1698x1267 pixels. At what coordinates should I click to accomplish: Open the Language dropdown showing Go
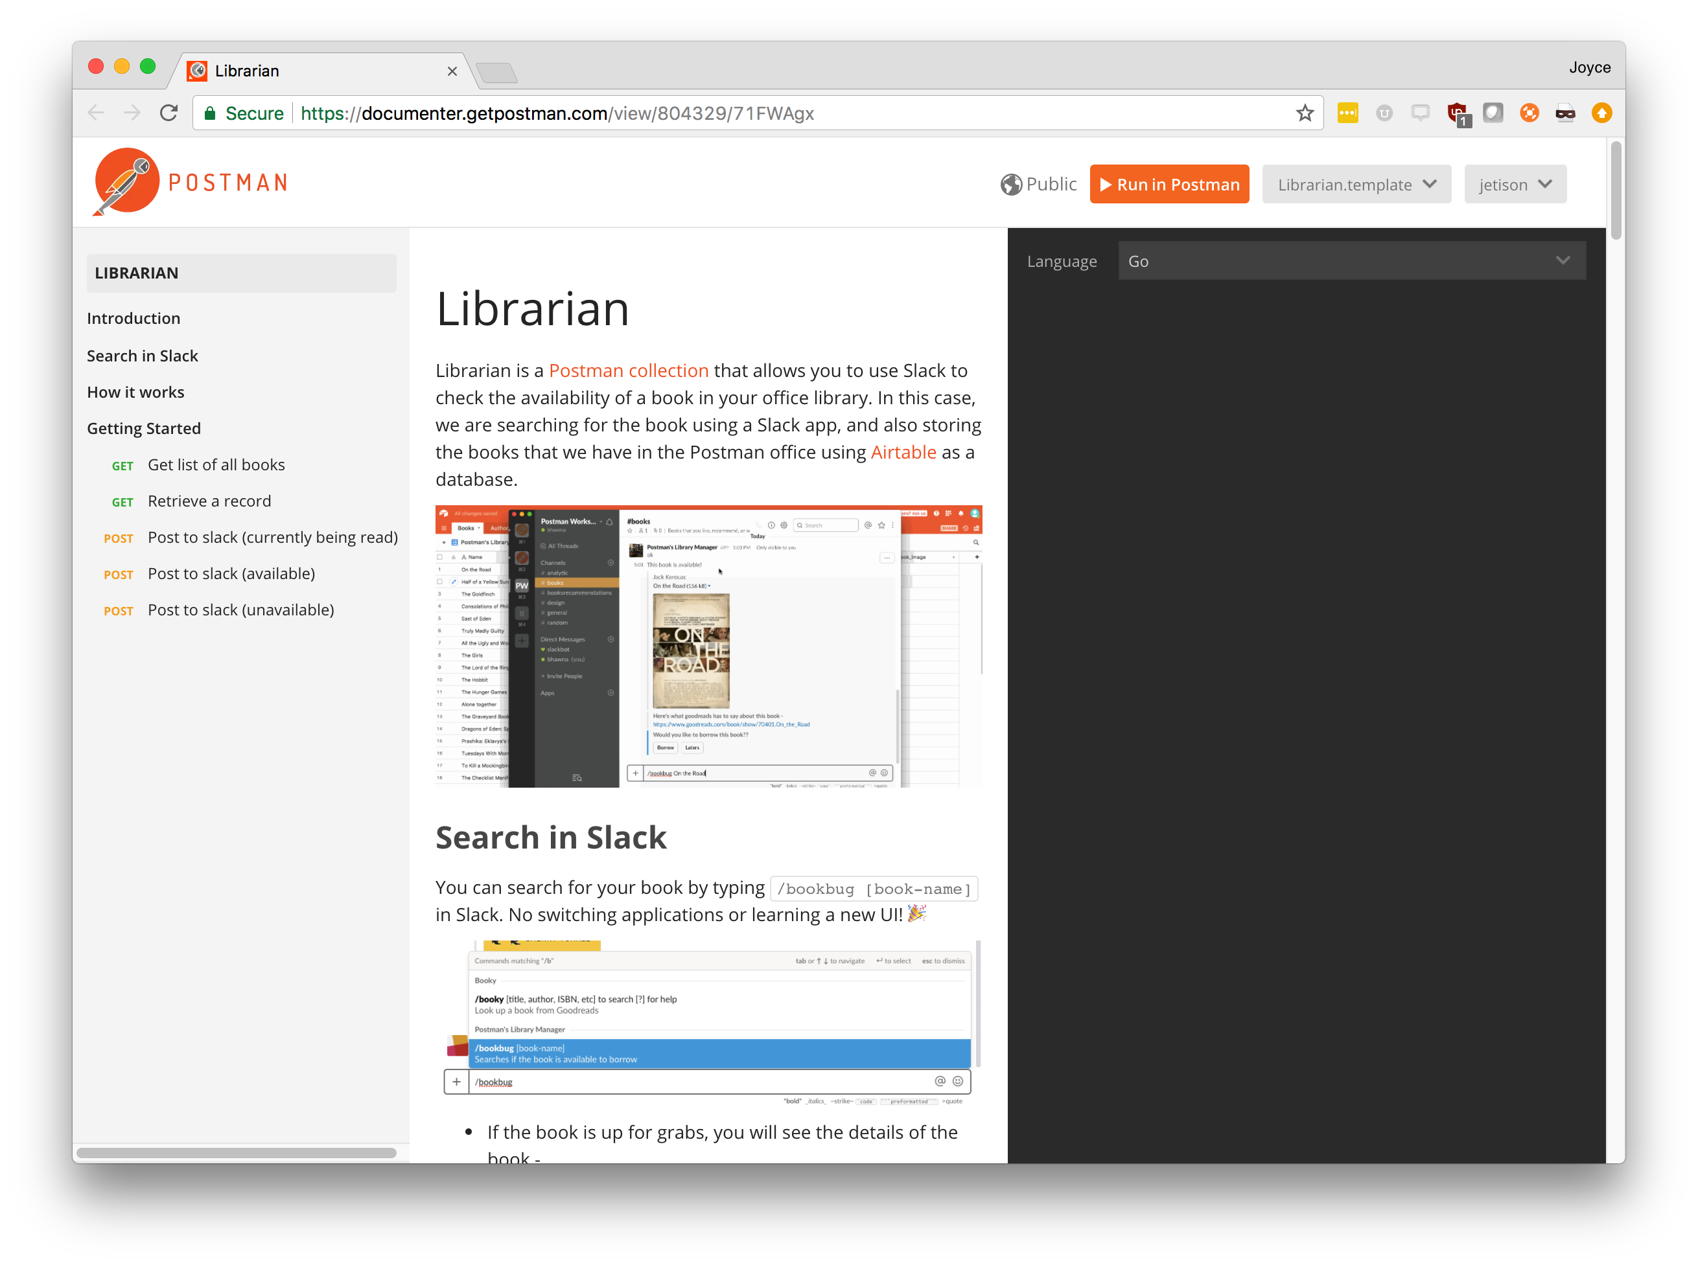pos(1351,261)
